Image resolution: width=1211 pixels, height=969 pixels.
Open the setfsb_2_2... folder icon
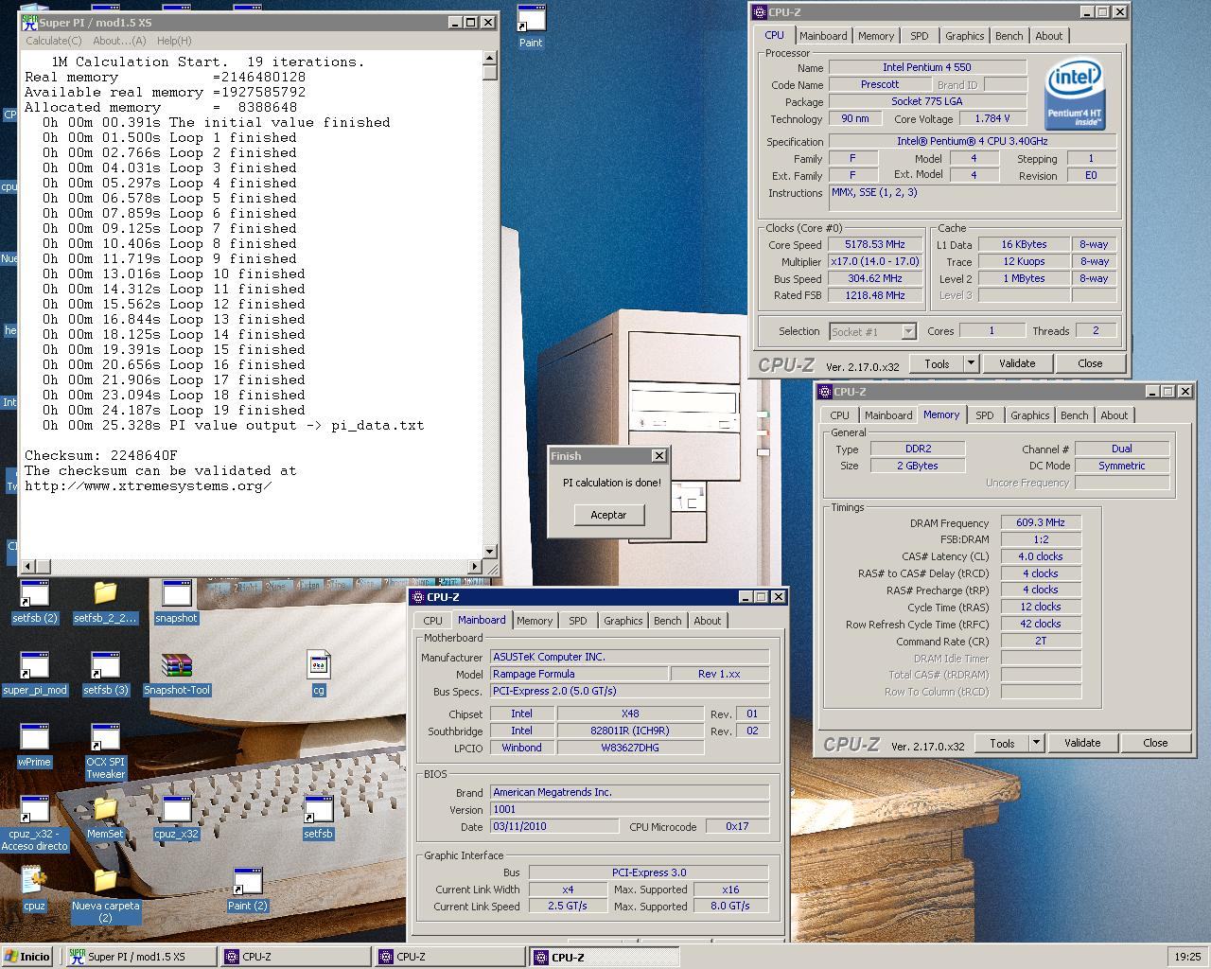click(105, 601)
